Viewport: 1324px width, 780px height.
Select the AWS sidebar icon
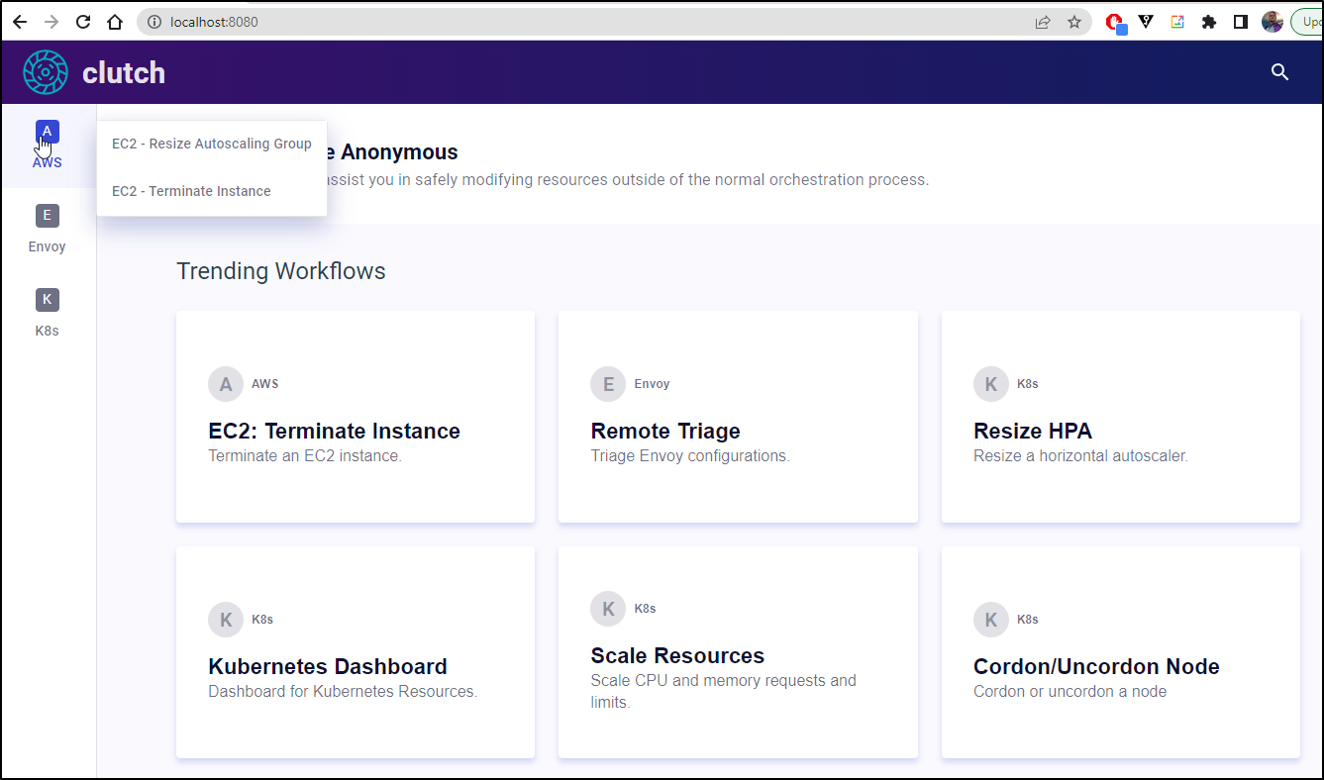(48, 131)
